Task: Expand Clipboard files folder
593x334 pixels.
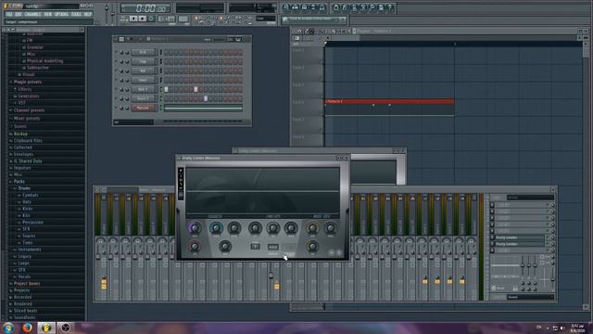Action: (x=28, y=140)
